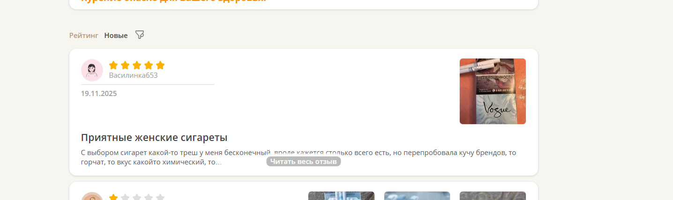Click the third star of Василинка653's rating

[x=137, y=65]
